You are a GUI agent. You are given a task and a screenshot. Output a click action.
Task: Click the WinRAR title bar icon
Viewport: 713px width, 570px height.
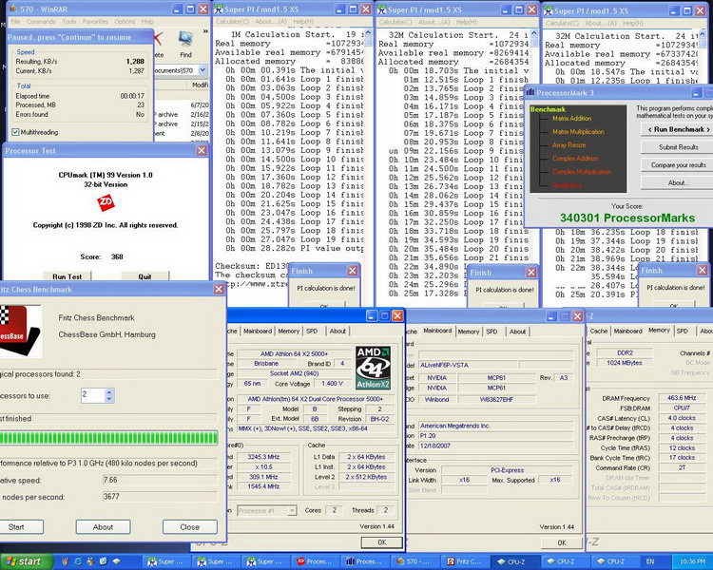12,9
